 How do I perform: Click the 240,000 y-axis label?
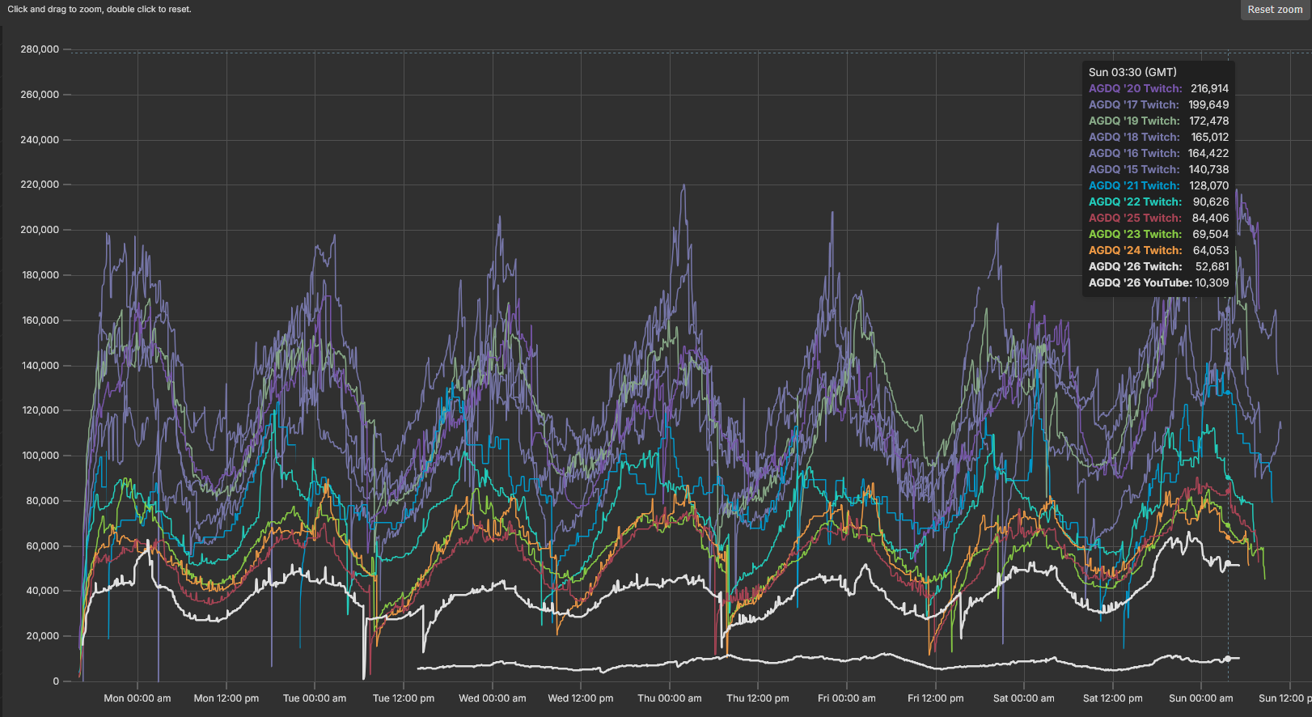tap(40, 140)
